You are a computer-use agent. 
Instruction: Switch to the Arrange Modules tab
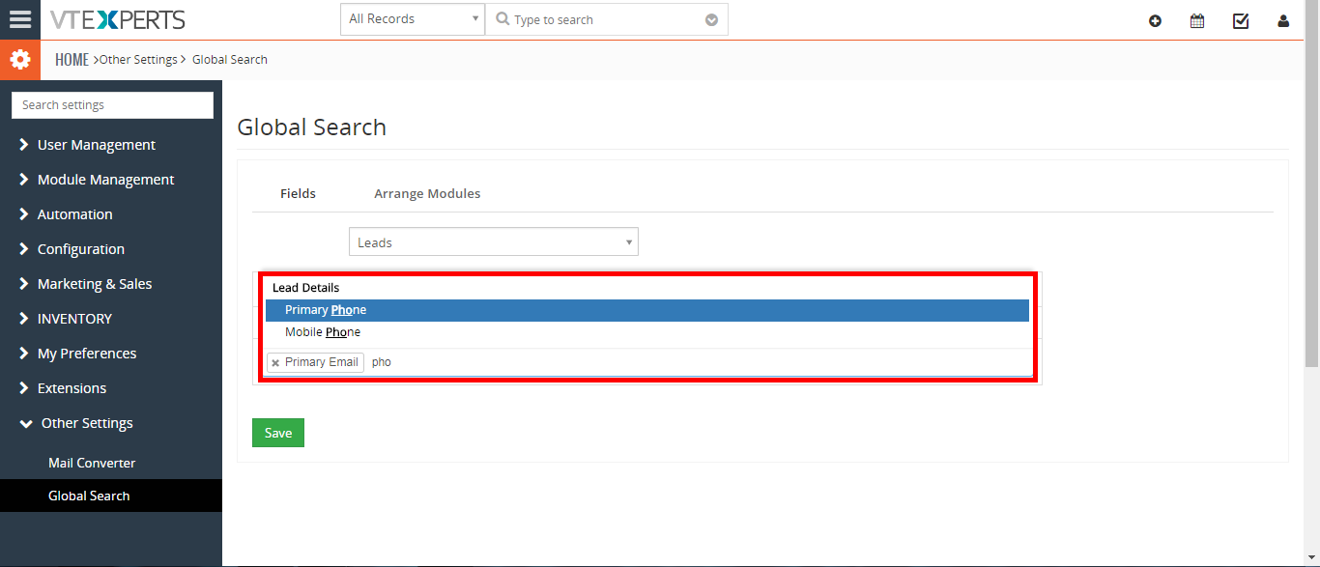point(427,193)
